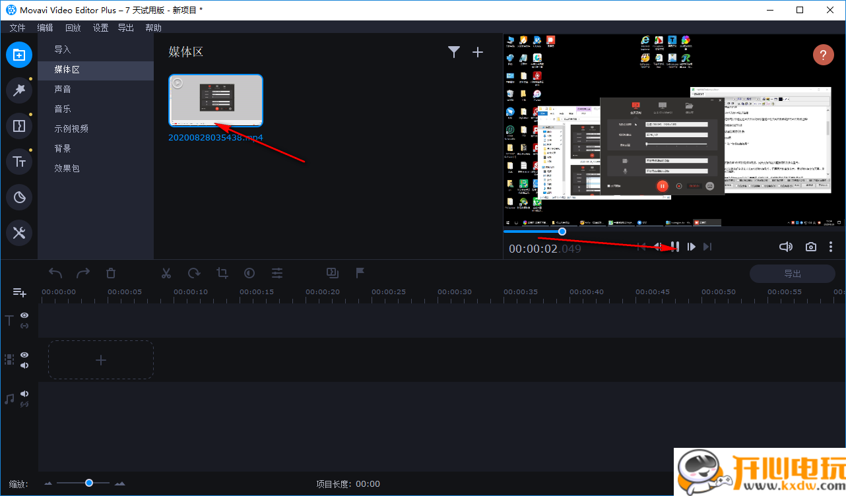Open the Filters magic wand panel

[19, 90]
